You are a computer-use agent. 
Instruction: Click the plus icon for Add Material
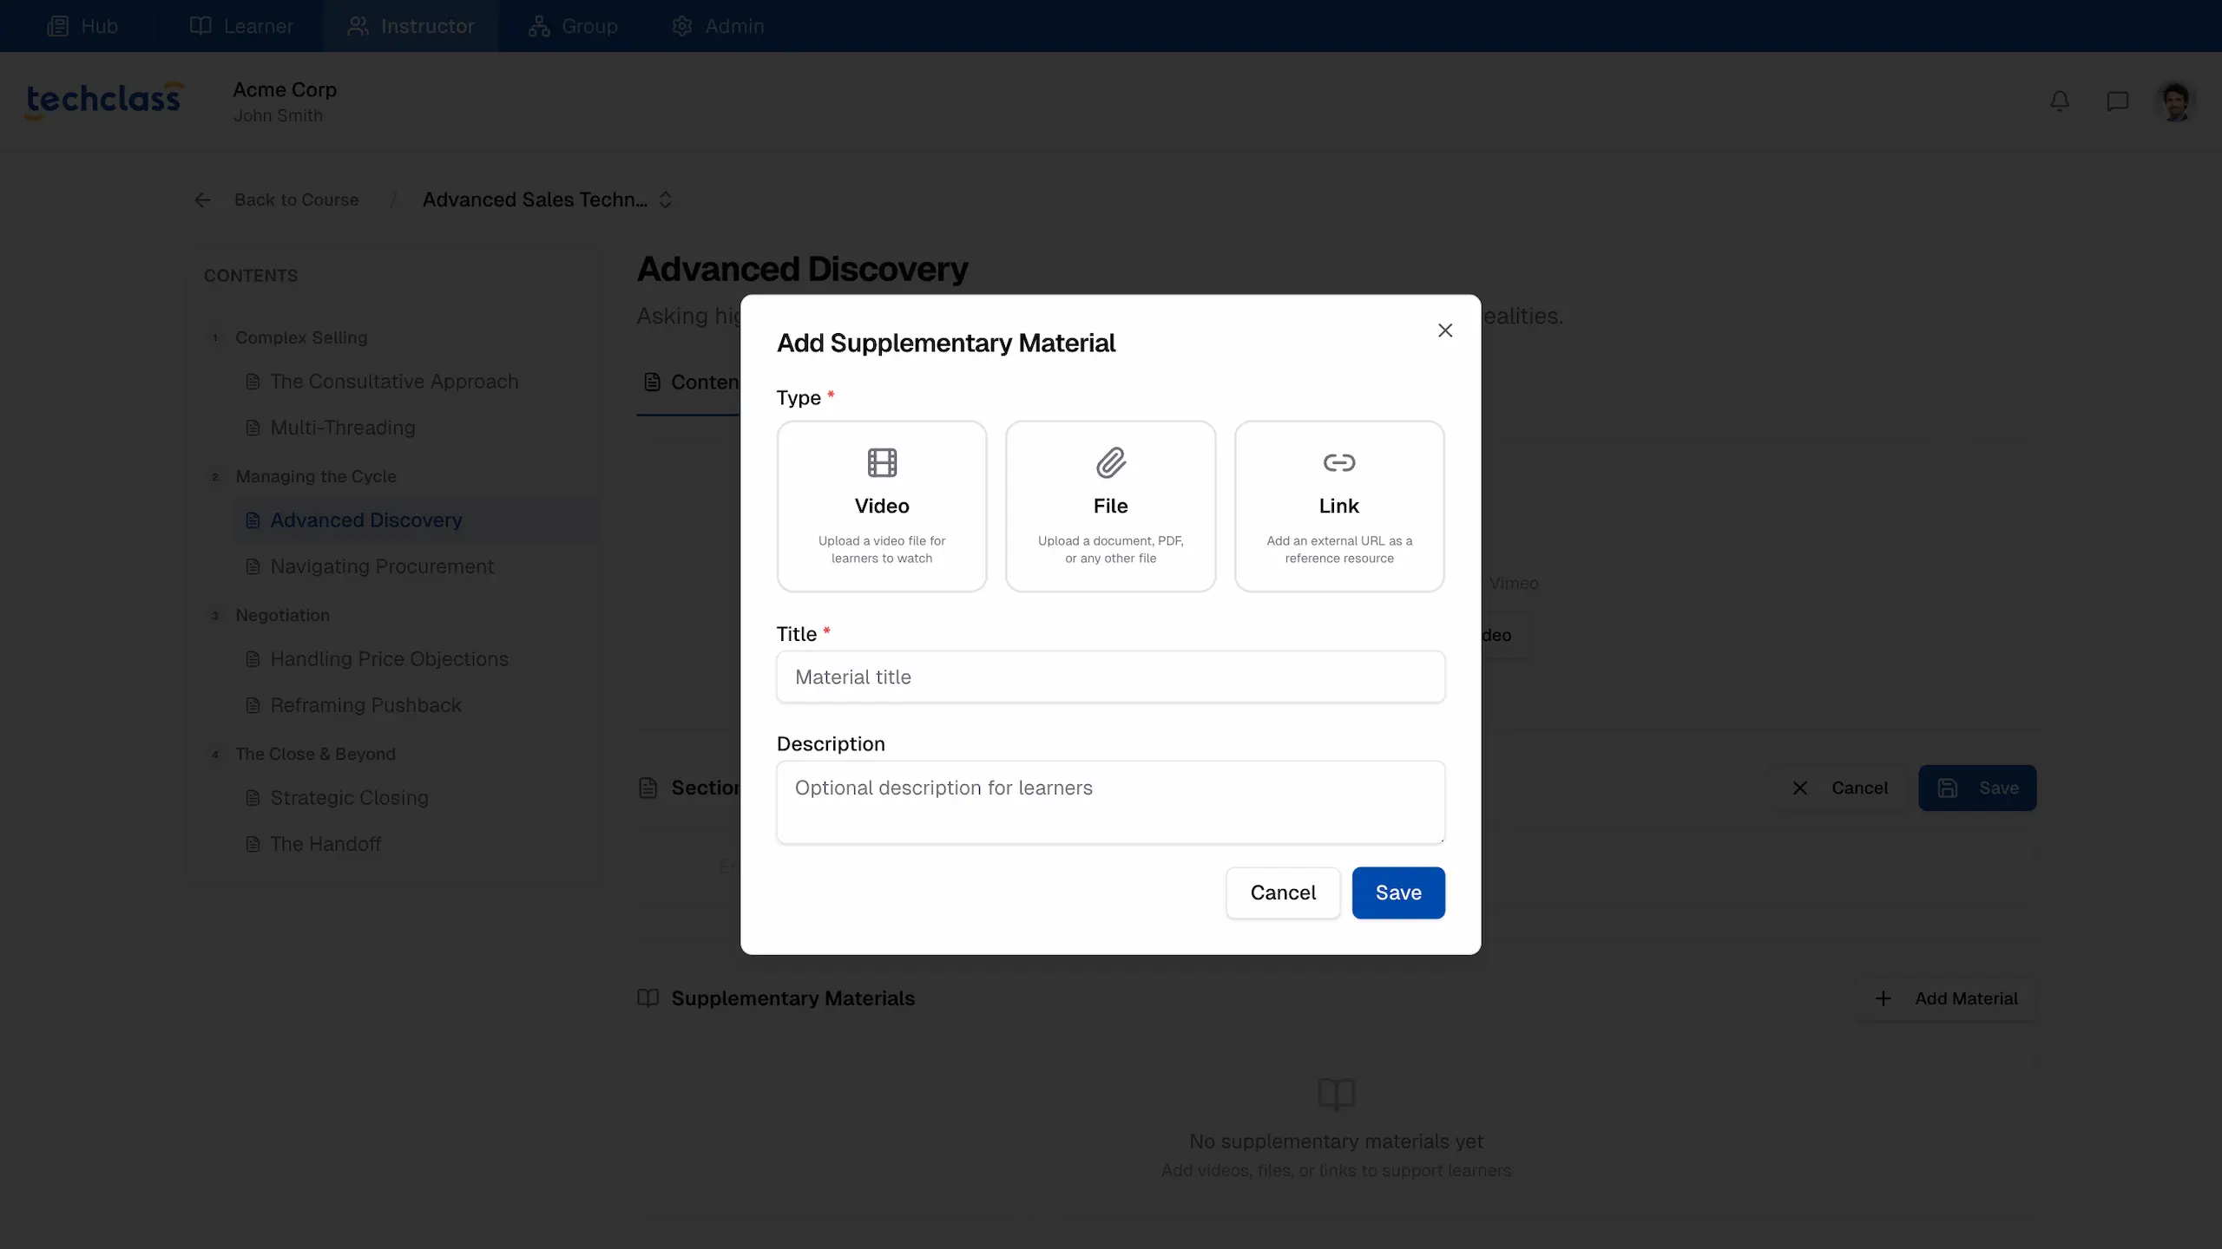(1883, 999)
